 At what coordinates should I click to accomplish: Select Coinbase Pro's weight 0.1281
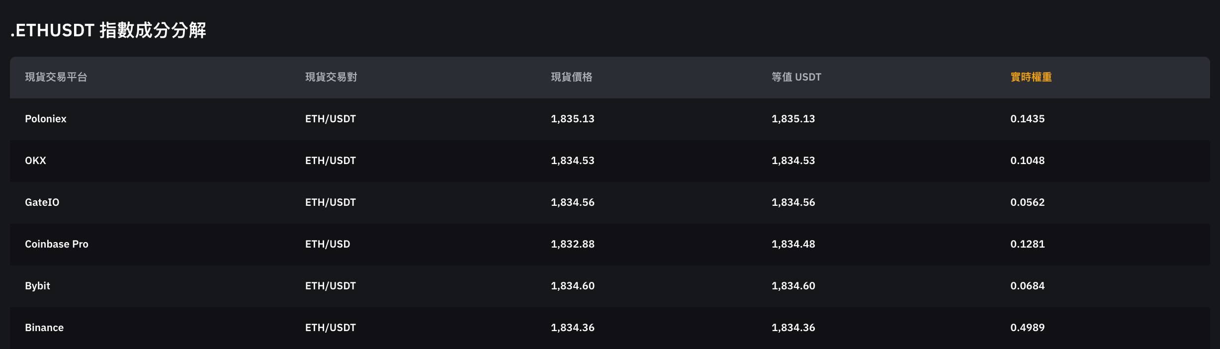(1028, 244)
